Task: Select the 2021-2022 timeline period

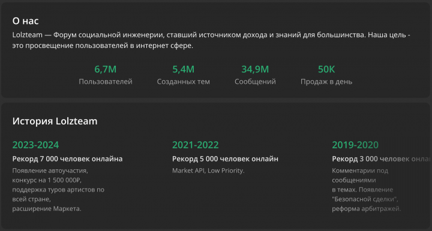Action: point(196,145)
